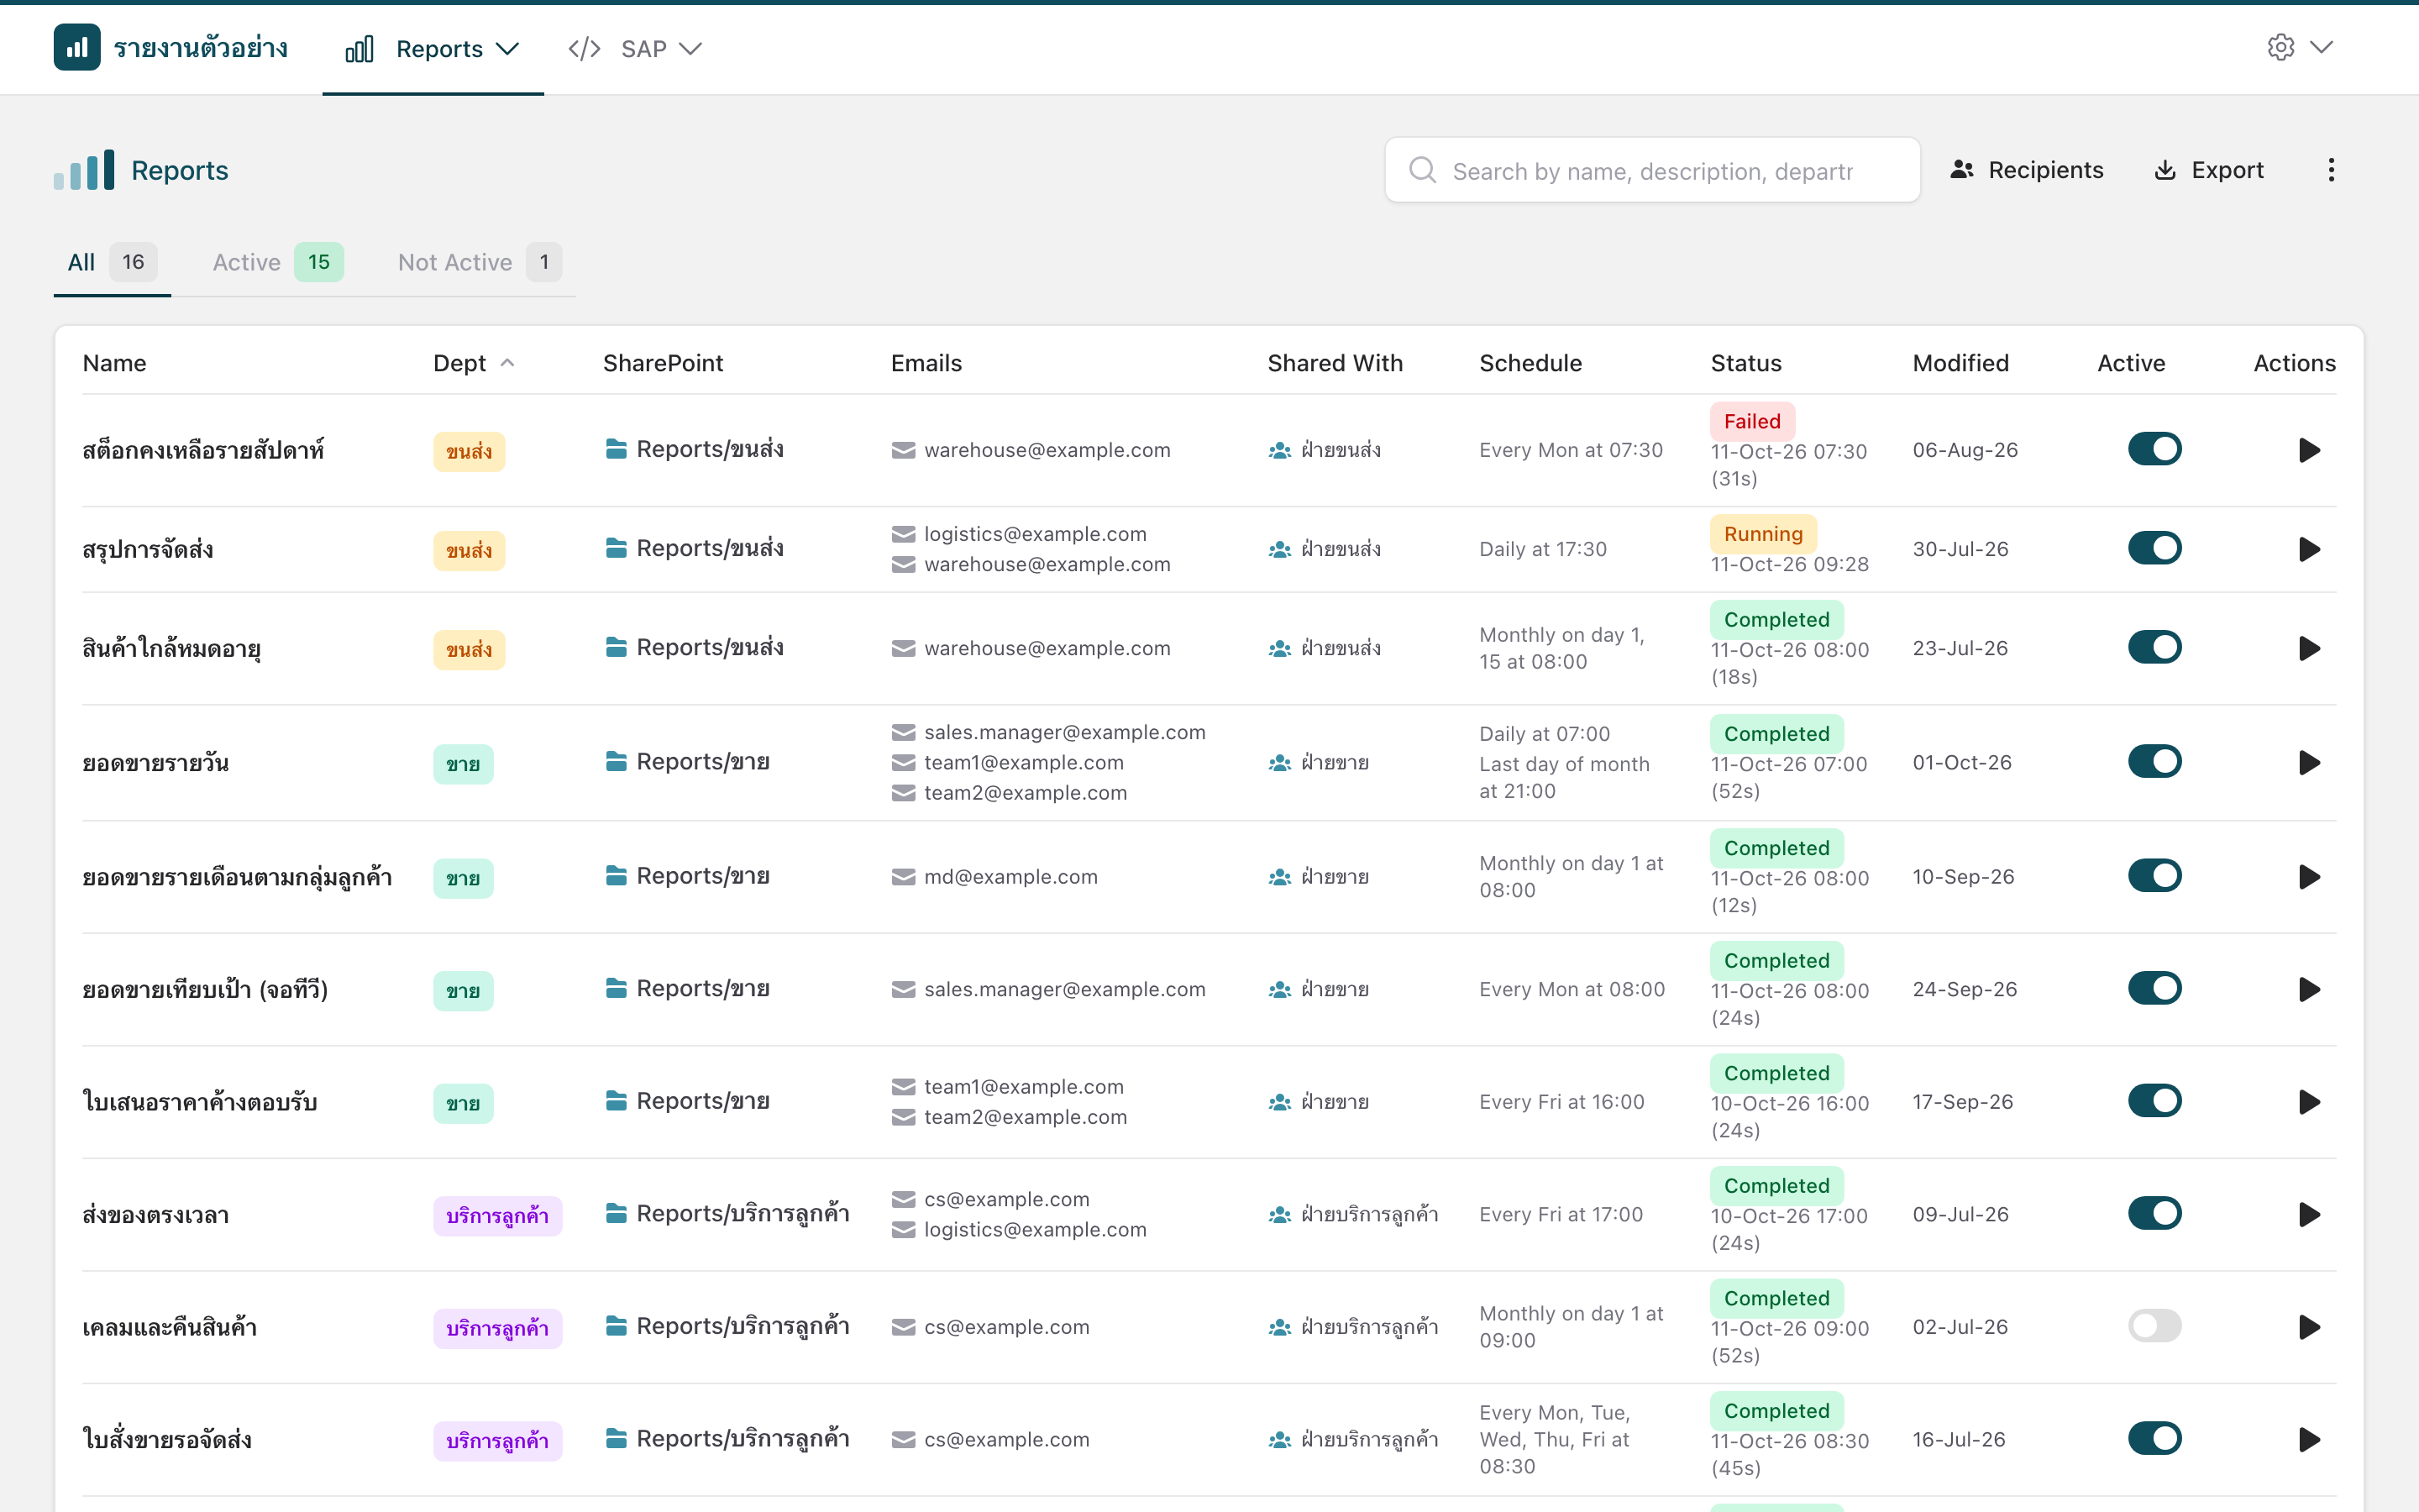Expand the SAP navigation dropdown

point(635,49)
